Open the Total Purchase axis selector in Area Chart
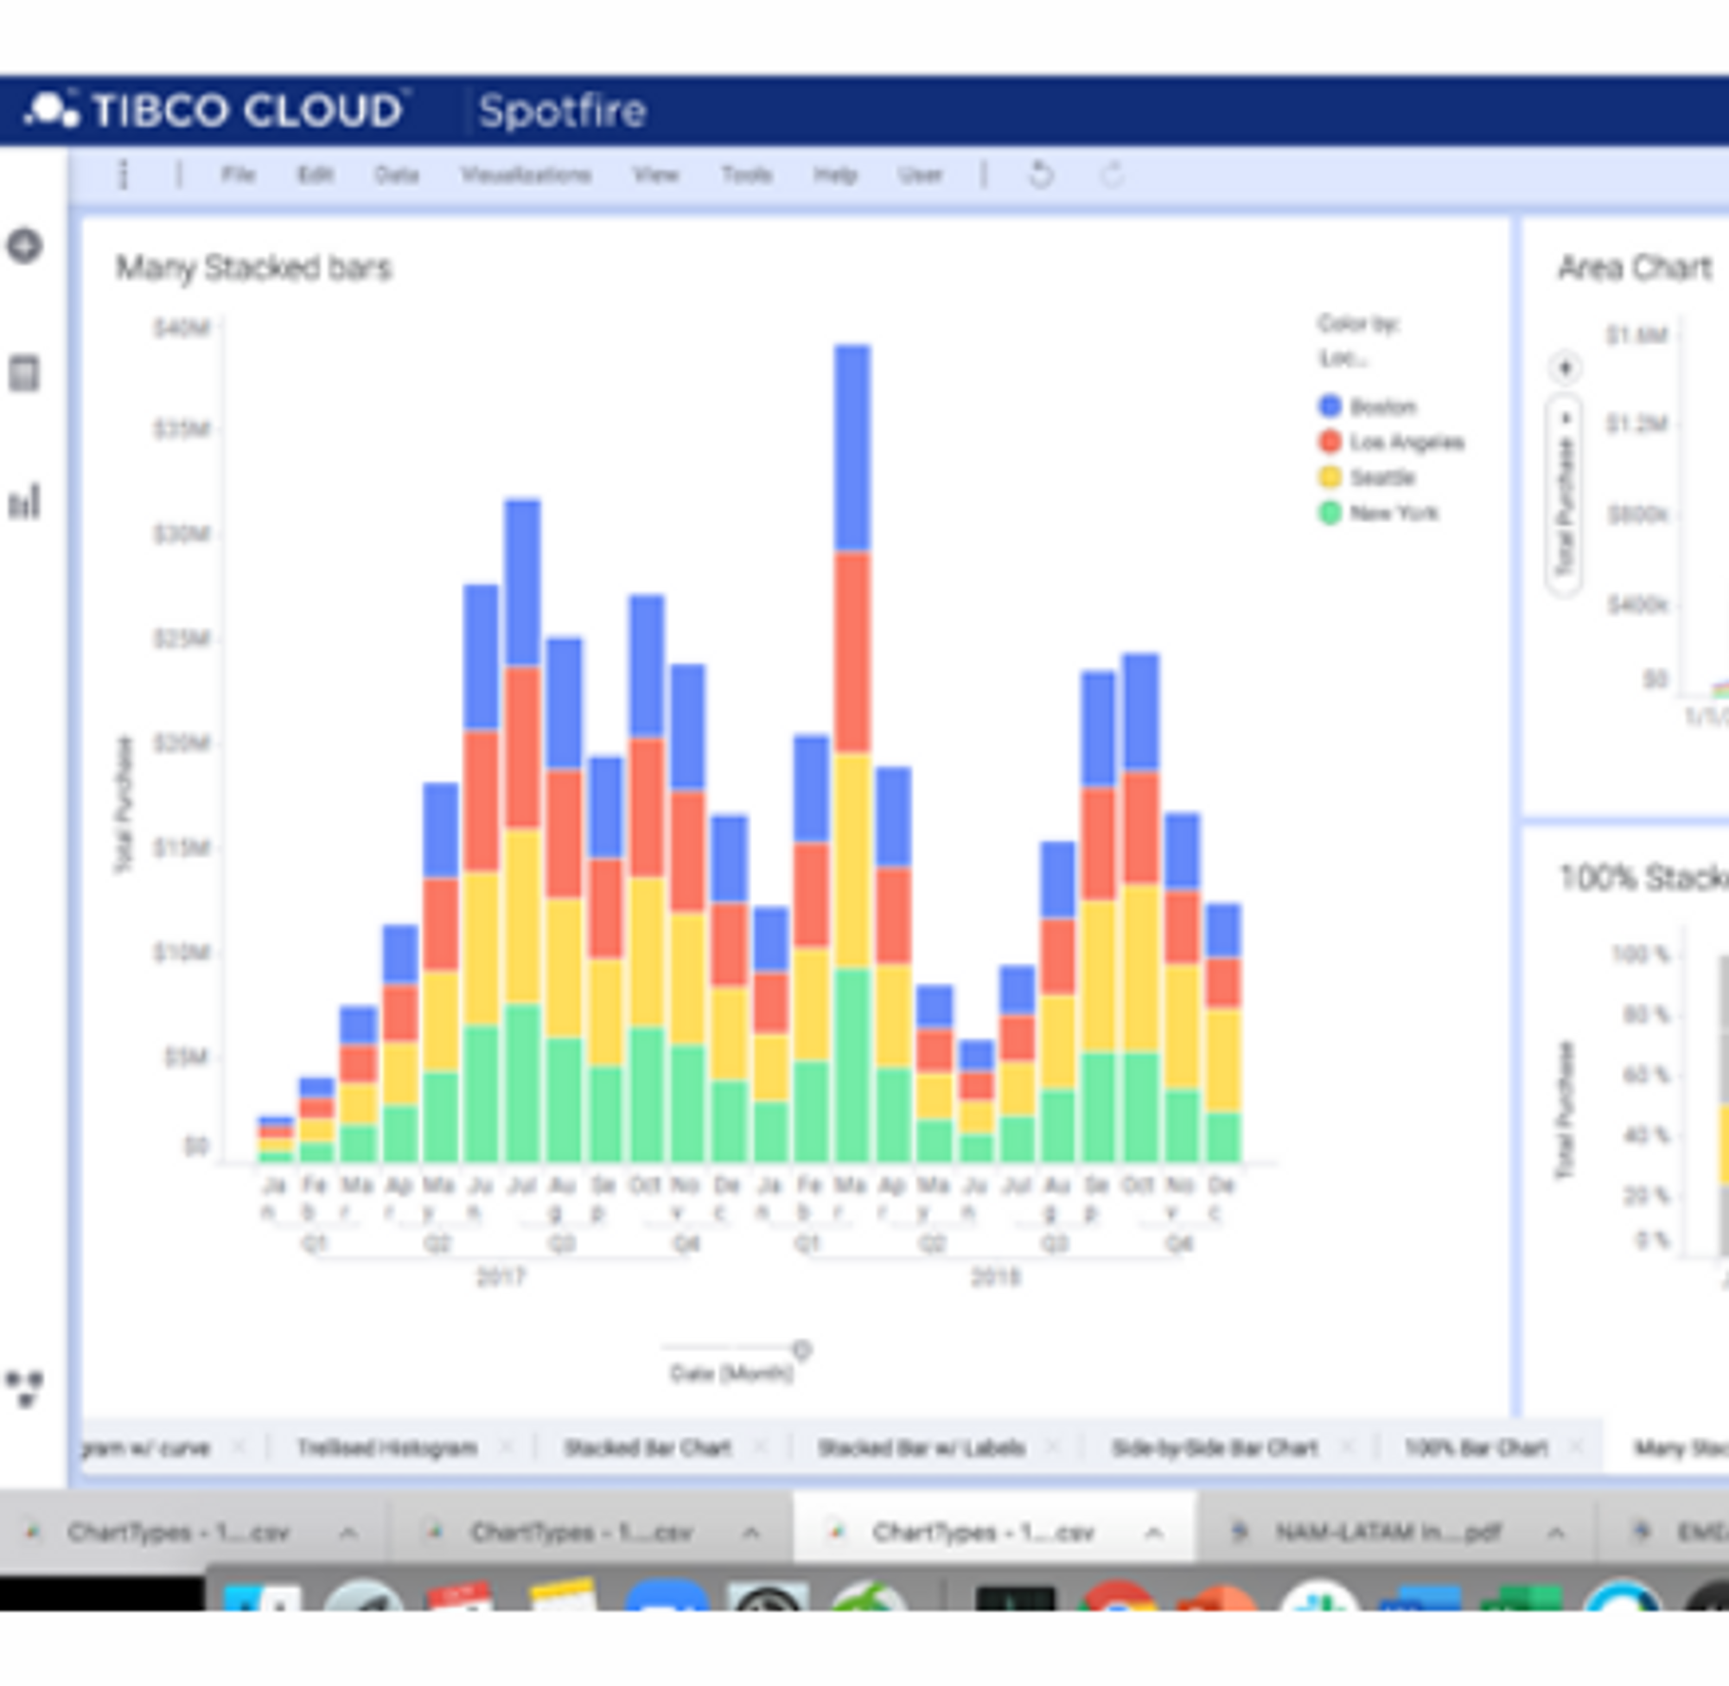This screenshot has height=1686, width=1729. point(1565,496)
